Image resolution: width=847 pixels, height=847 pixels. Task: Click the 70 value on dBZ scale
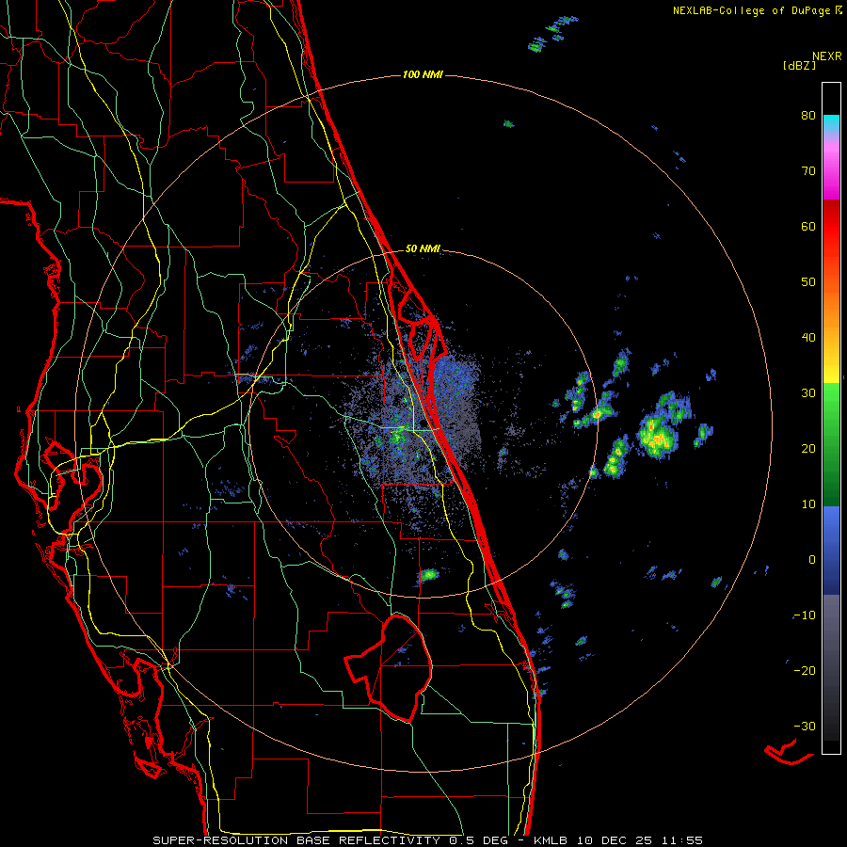click(x=808, y=171)
